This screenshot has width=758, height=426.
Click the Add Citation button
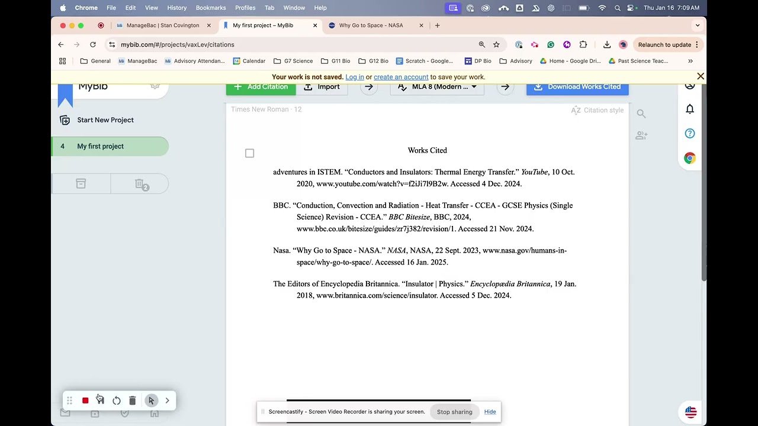tap(261, 87)
